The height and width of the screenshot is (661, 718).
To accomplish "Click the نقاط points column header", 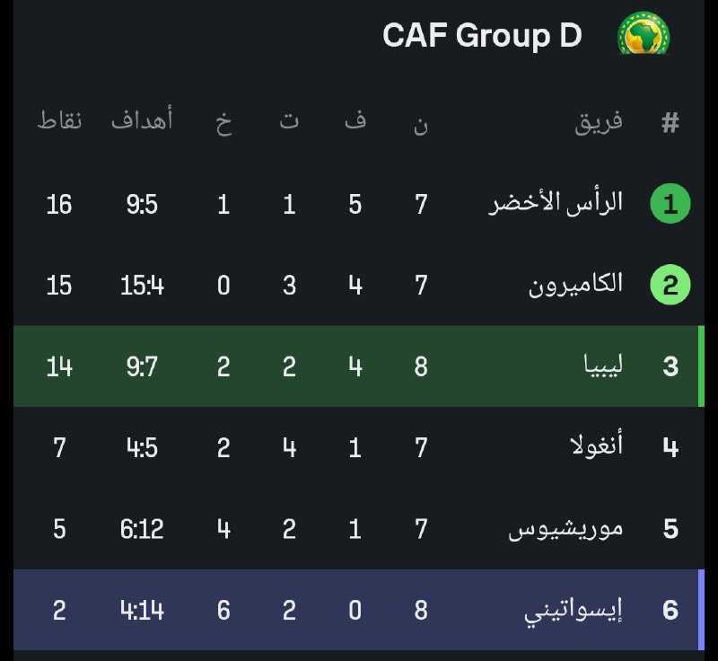I will point(59,120).
